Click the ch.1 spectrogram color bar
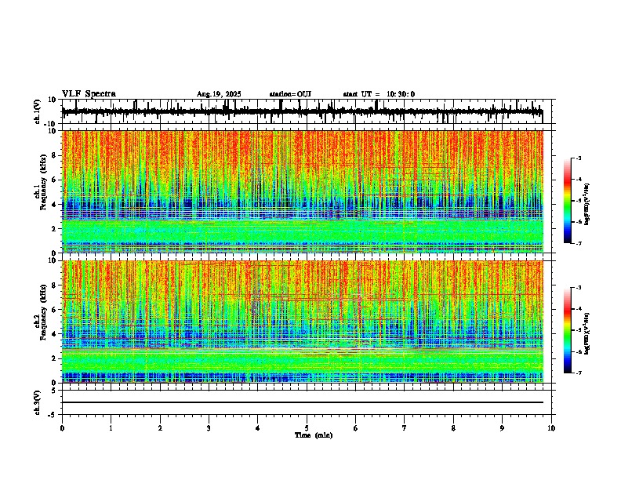This screenshot has height=480, width=621. [x=567, y=201]
